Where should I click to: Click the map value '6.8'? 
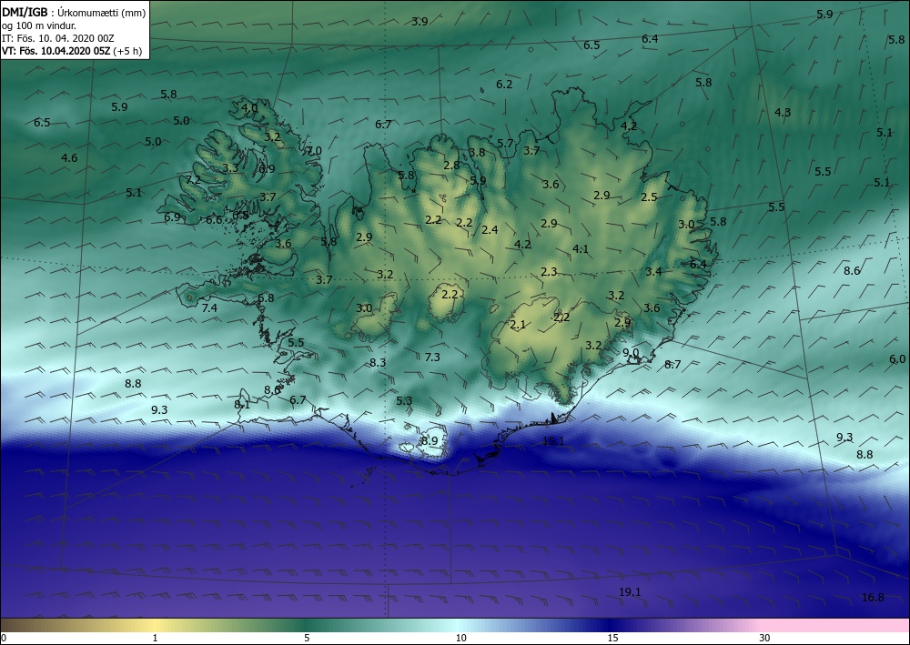pos(266,297)
